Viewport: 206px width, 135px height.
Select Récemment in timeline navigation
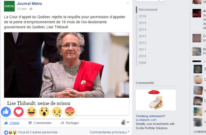[x=148, y=10]
